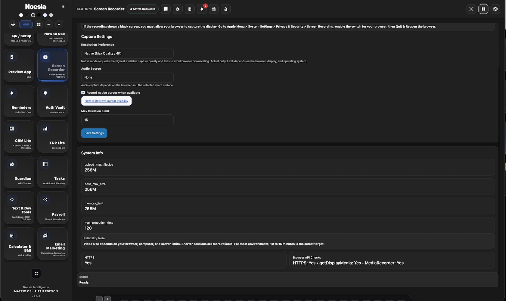Click the grid layout icon at top right
This screenshot has width=506, height=301.
(x=483, y=9)
